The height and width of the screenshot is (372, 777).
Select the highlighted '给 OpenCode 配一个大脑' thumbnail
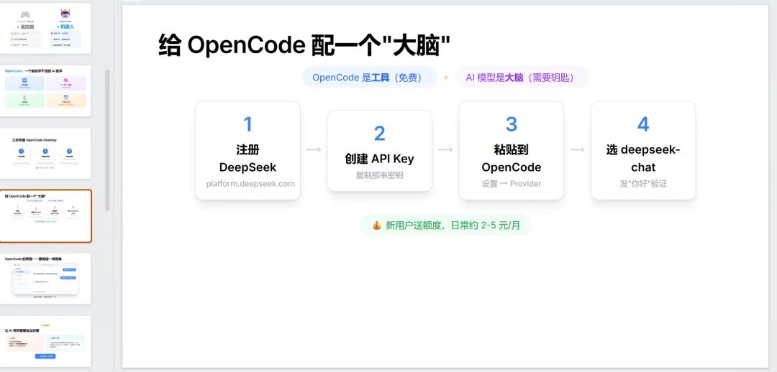[x=45, y=216]
